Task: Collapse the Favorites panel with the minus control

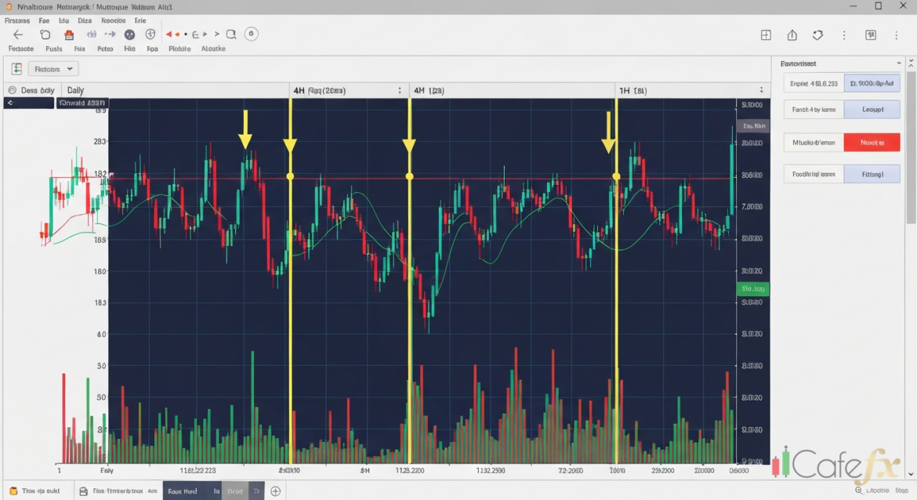Action: pos(899,63)
